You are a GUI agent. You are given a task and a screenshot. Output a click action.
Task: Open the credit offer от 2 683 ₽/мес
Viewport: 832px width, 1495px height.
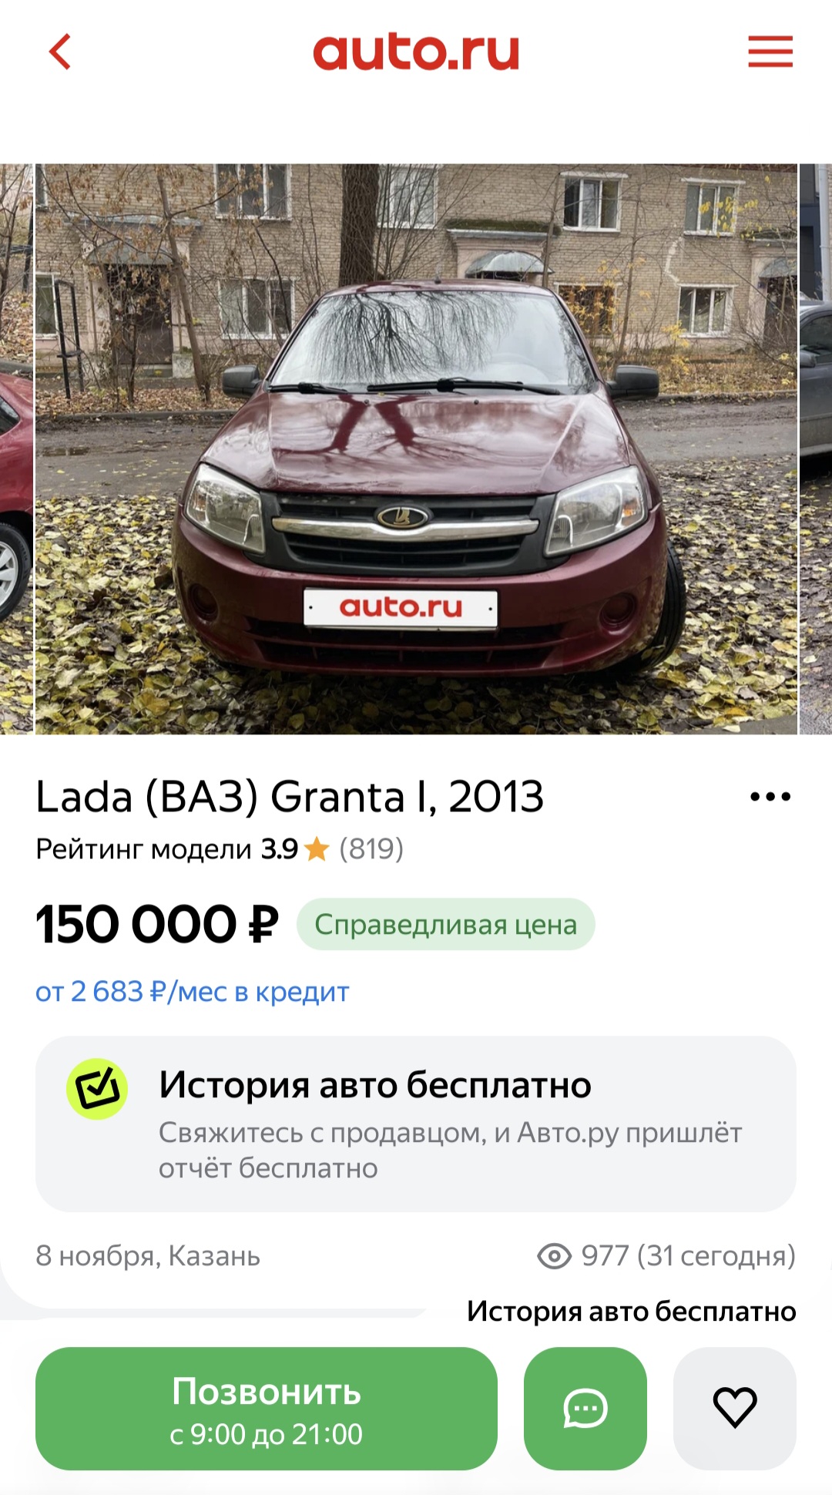pyautogui.click(x=193, y=992)
